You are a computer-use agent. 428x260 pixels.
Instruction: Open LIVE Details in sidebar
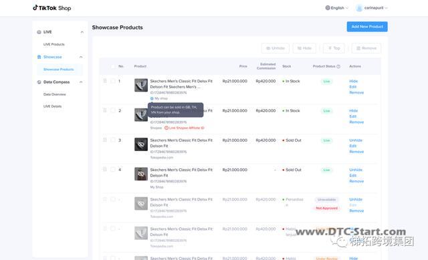(52, 106)
